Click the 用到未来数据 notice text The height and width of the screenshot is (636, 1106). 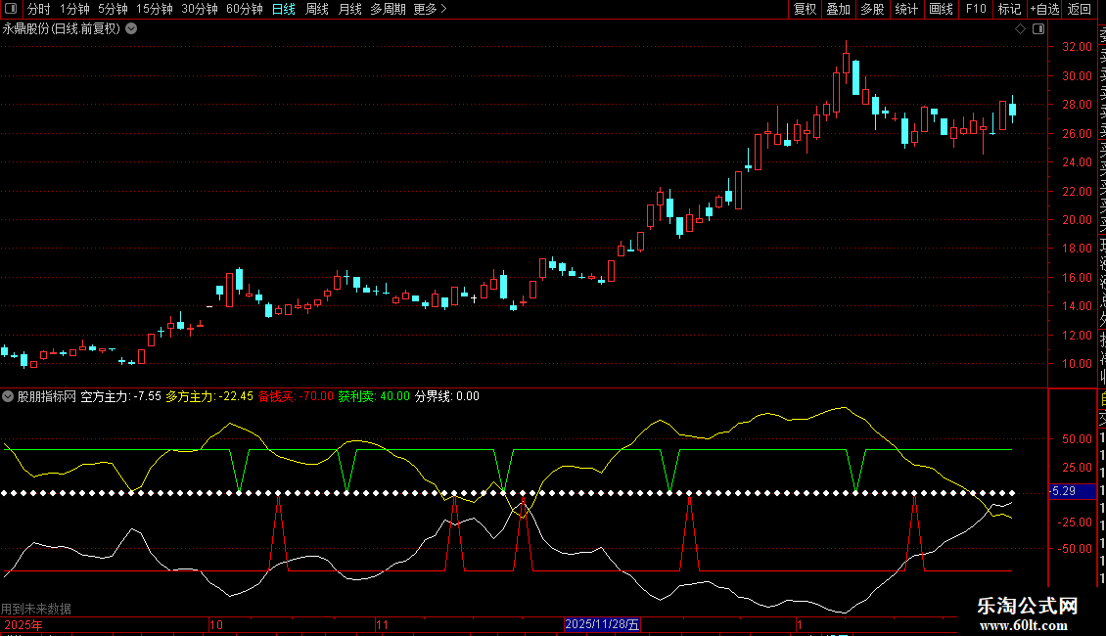click(36, 609)
